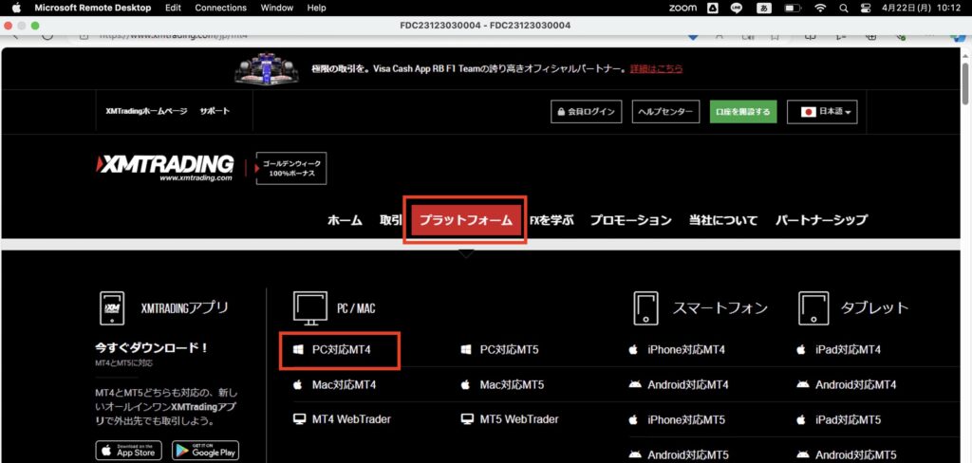Select the プロモーション navigation tab
972x463 pixels.
630,220
